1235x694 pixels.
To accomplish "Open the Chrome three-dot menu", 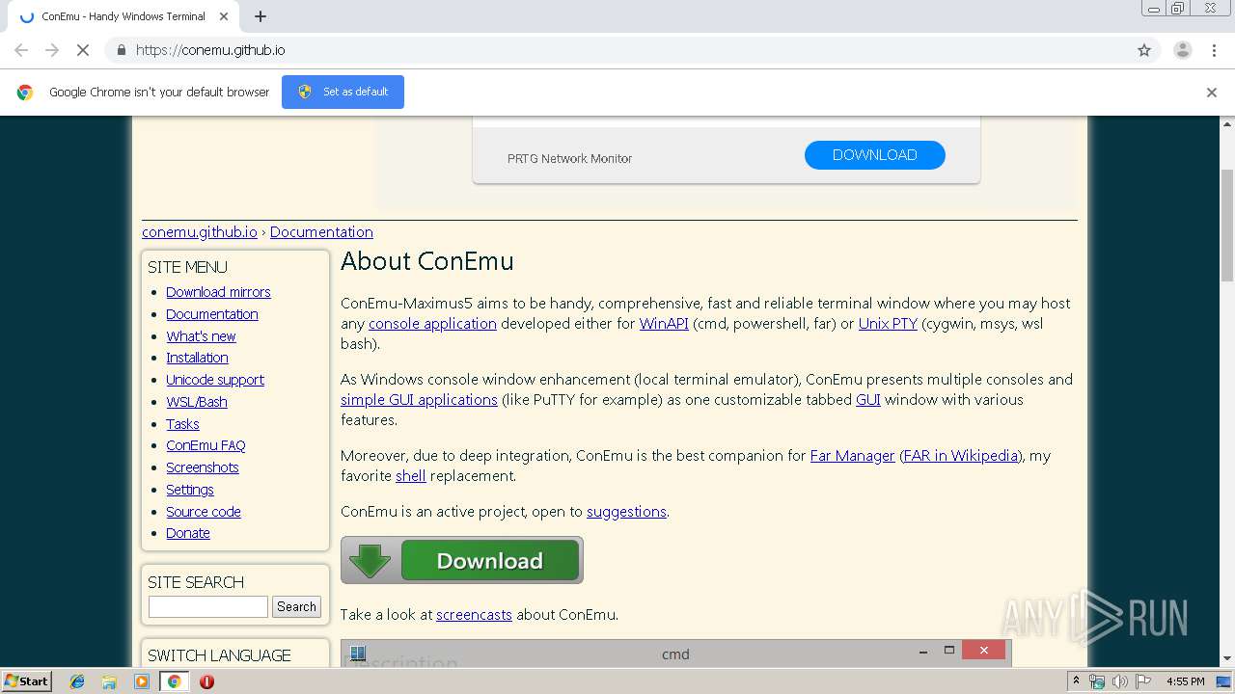I will 1215,50.
